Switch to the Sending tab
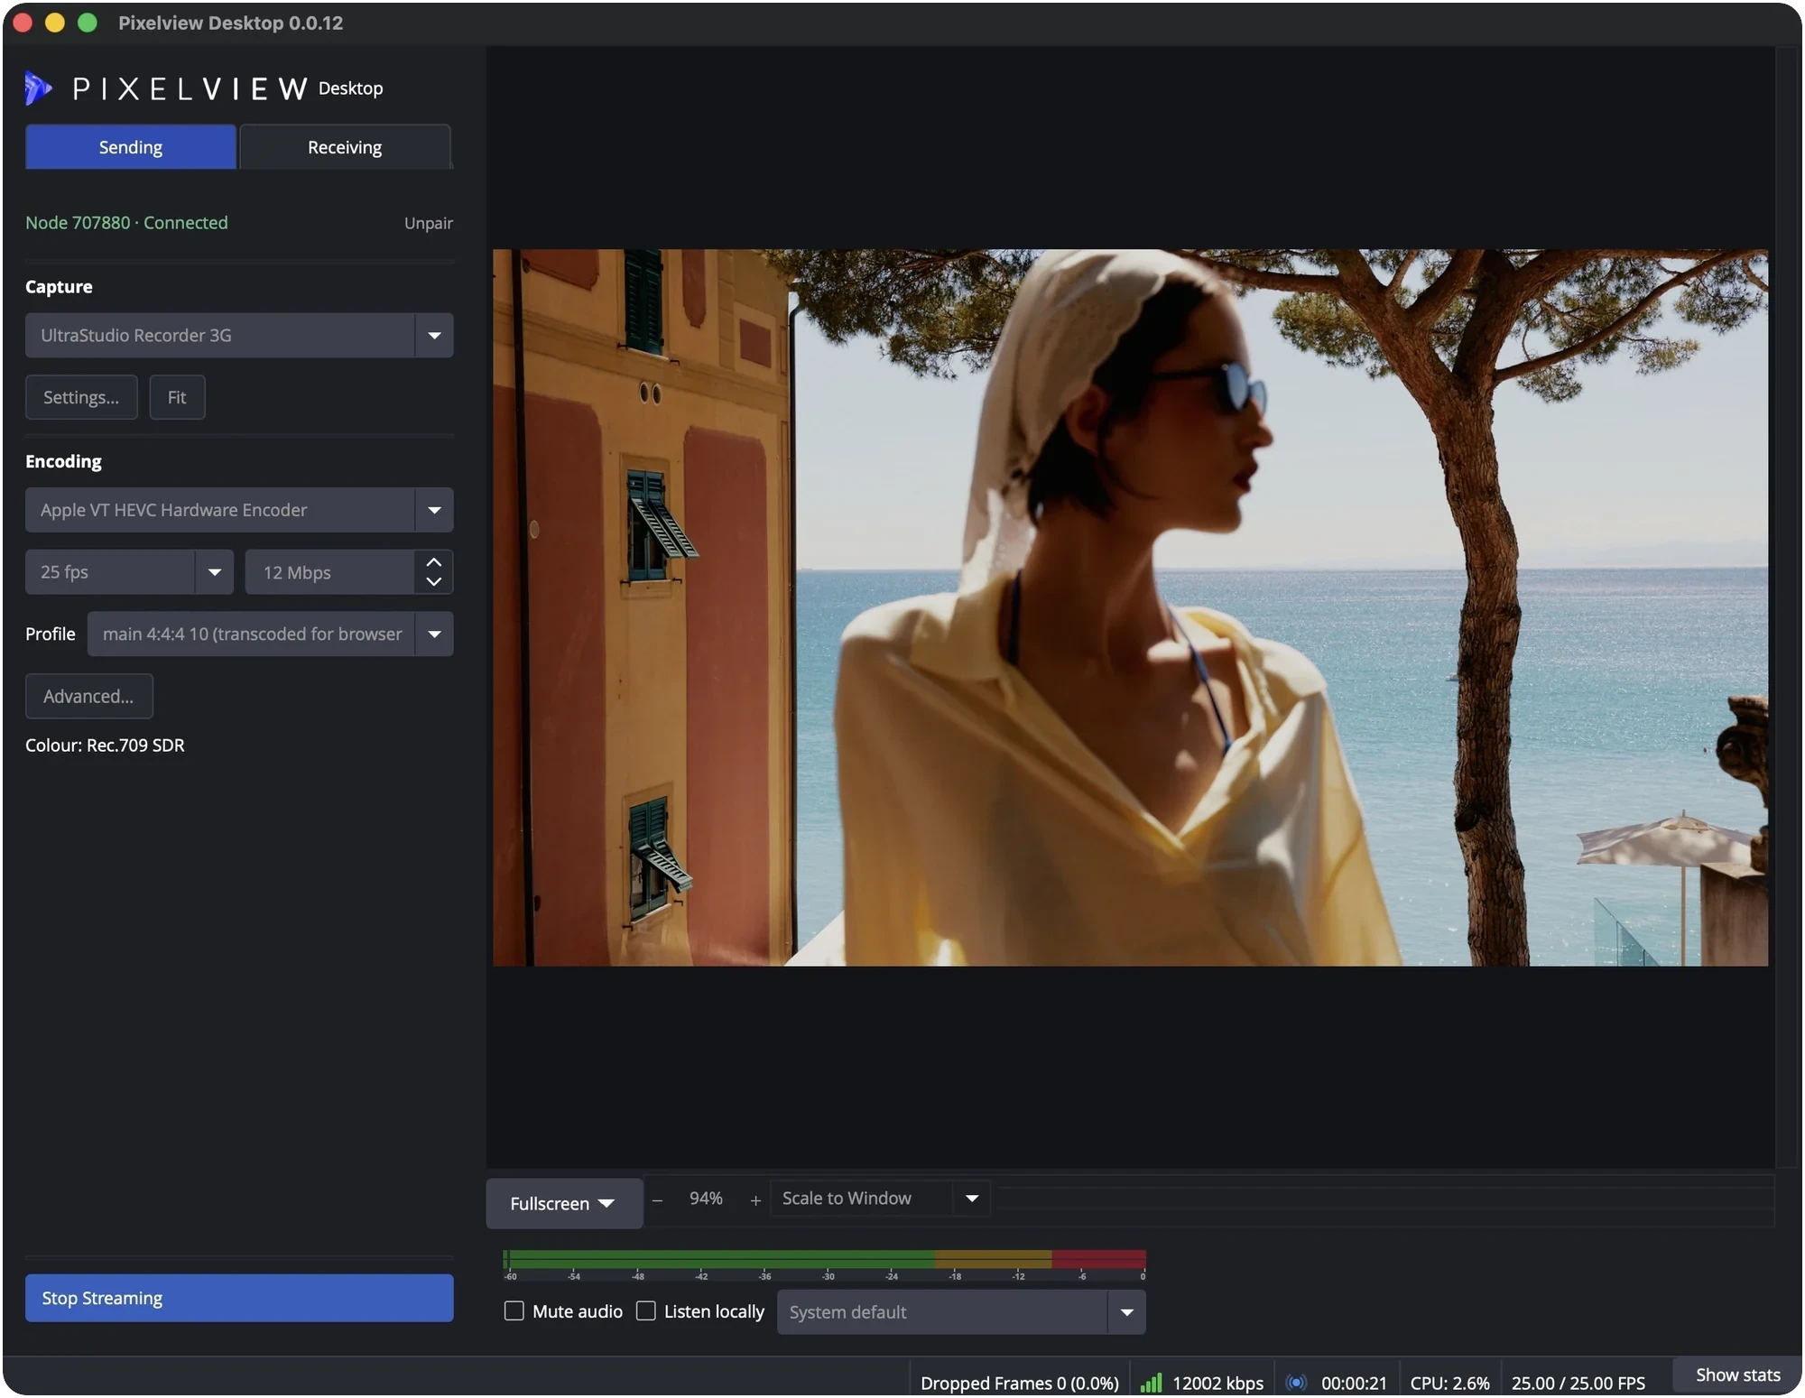1805x1398 pixels. pyautogui.click(x=131, y=147)
